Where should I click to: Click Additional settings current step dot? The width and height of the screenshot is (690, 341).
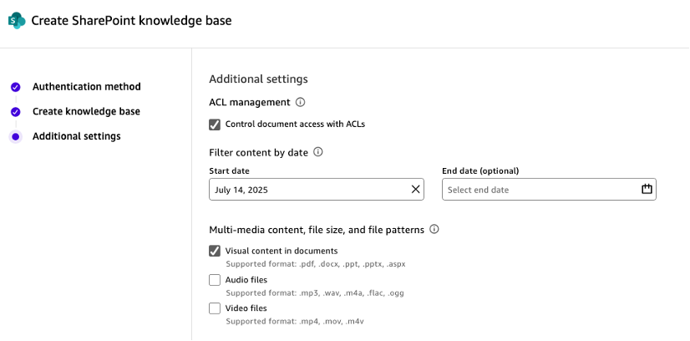(15, 136)
